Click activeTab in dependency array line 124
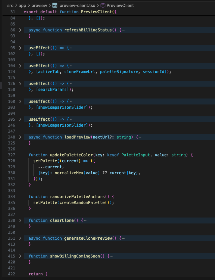215x280 pixels. (49, 72)
